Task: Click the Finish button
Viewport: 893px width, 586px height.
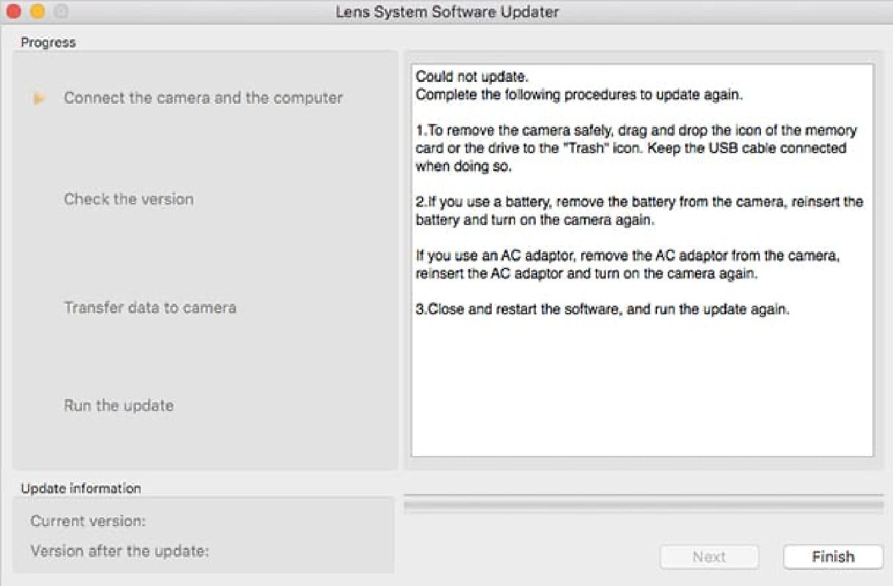Action: 833,557
